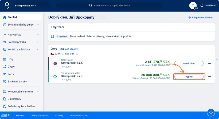219x119 pixels.
Task: Click the power icon beside Odhlášení
Action: point(202,6)
